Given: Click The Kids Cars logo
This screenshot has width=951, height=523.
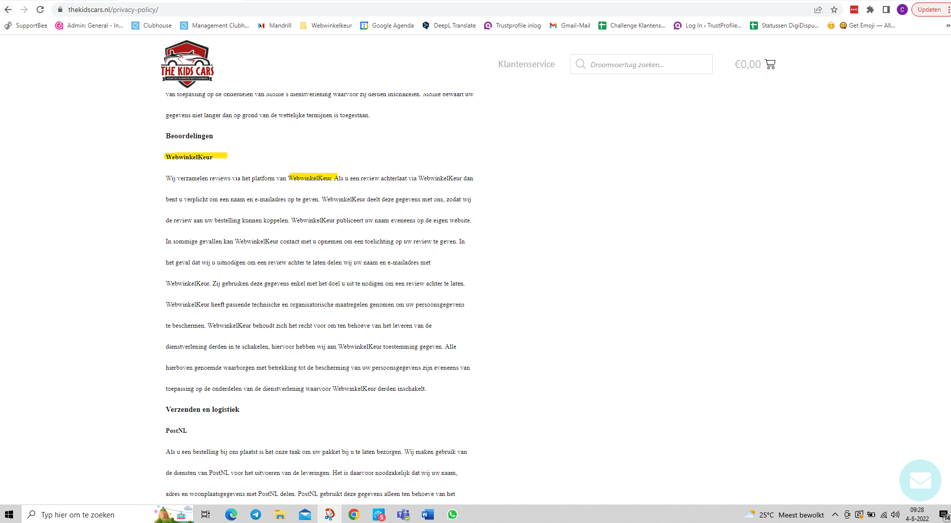Looking at the screenshot, I should click(x=187, y=64).
